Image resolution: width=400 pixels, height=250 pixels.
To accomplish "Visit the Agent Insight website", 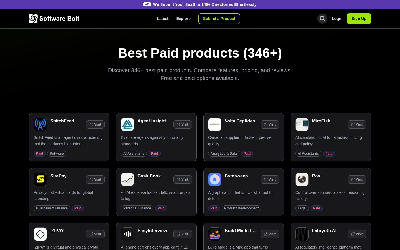I will point(182,124).
